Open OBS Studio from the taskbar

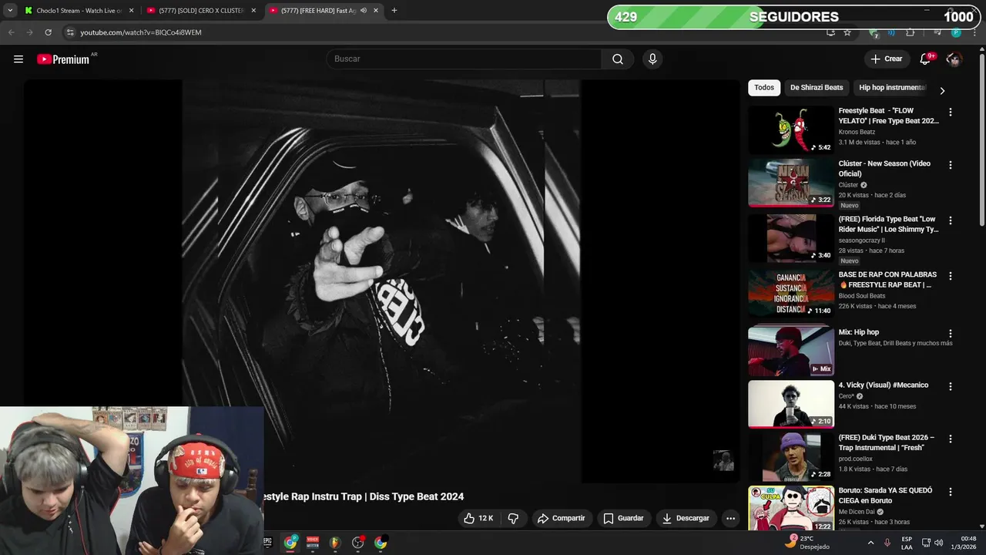(x=358, y=543)
